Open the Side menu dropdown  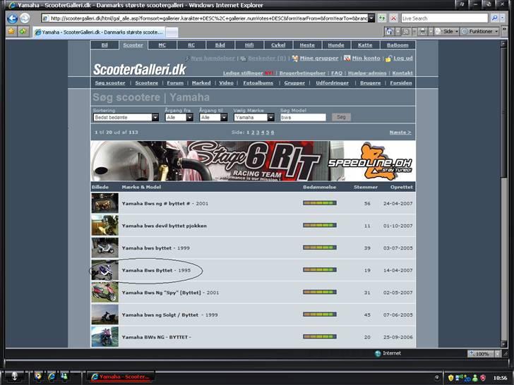447,32
